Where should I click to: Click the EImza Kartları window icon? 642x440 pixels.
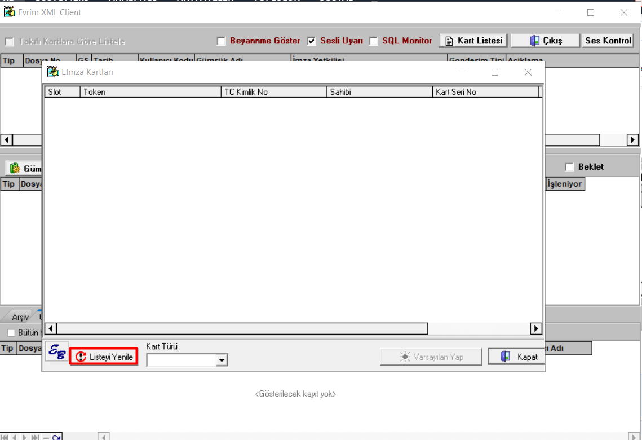(x=53, y=72)
